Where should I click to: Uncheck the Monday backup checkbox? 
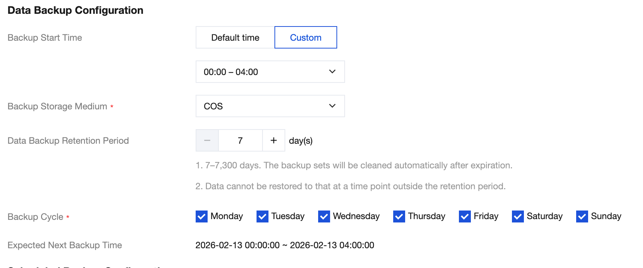pos(202,216)
